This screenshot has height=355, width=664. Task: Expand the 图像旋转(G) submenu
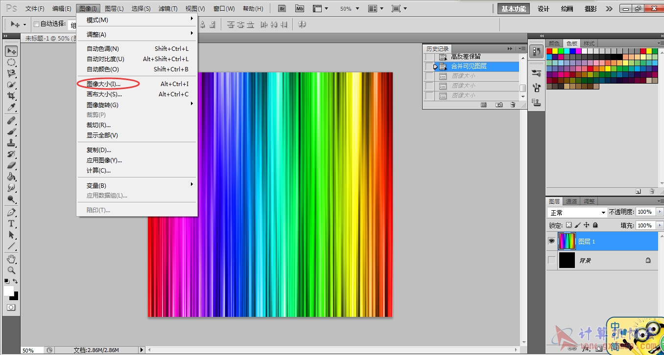[137, 105]
